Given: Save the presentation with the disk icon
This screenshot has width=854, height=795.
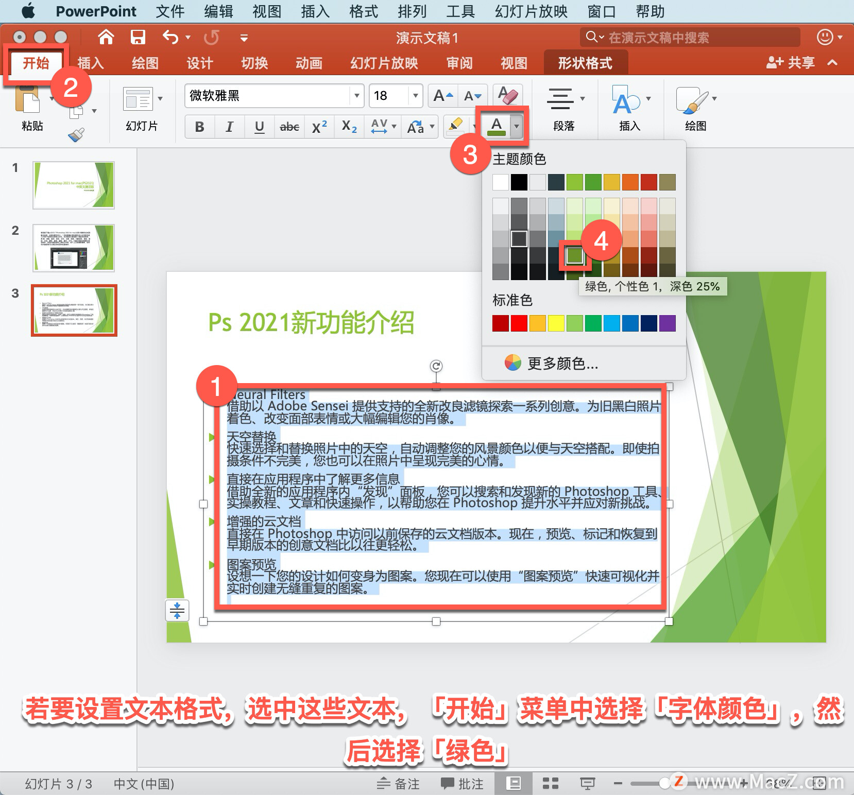Looking at the screenshot, I should click(x=138, y=37).
